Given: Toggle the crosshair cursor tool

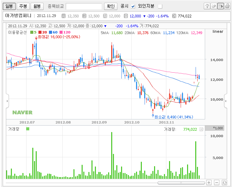Looking at the screenshot, I should click(220, 6).
